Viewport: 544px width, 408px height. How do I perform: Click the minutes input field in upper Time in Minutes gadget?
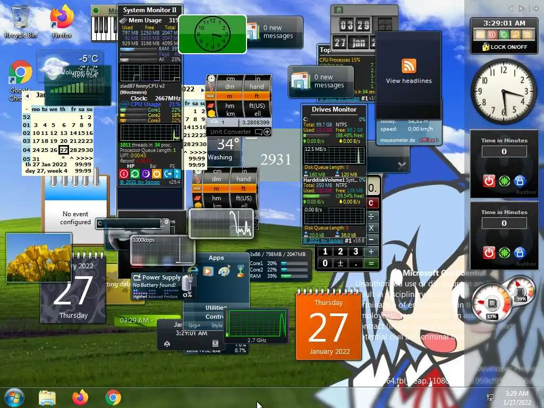coord(504,151)
